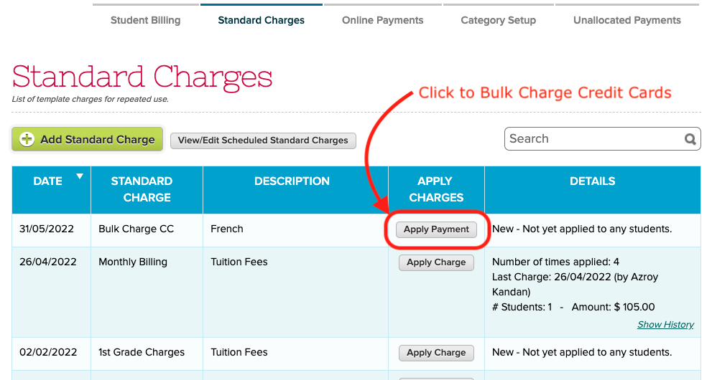The image size is (712, 380).
Task: Go to the Online Payments tab
Action: (382, 20)
